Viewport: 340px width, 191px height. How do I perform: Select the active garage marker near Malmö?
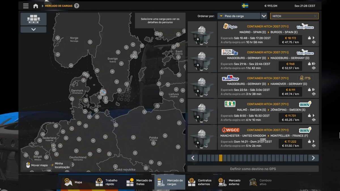[x=103, y=92]
